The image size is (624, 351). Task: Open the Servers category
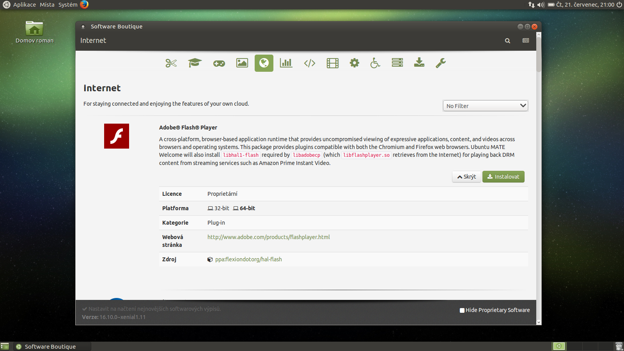pyautogui.click(x=397, y=63)
